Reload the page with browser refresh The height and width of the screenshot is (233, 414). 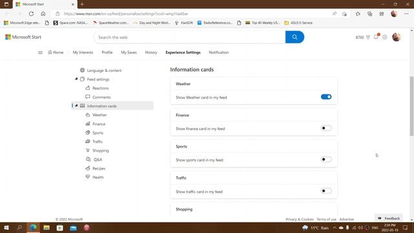pos(31,14)
